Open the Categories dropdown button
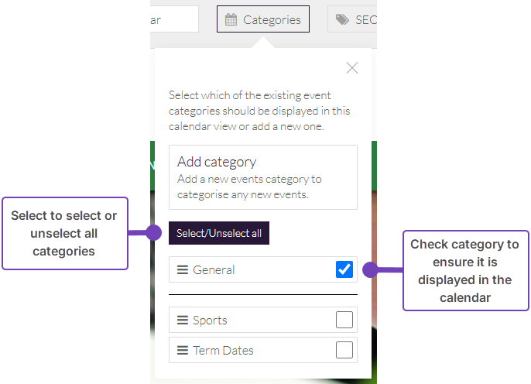Image resolution: width=531 pixels, height=384 pixels. point(263,20)
